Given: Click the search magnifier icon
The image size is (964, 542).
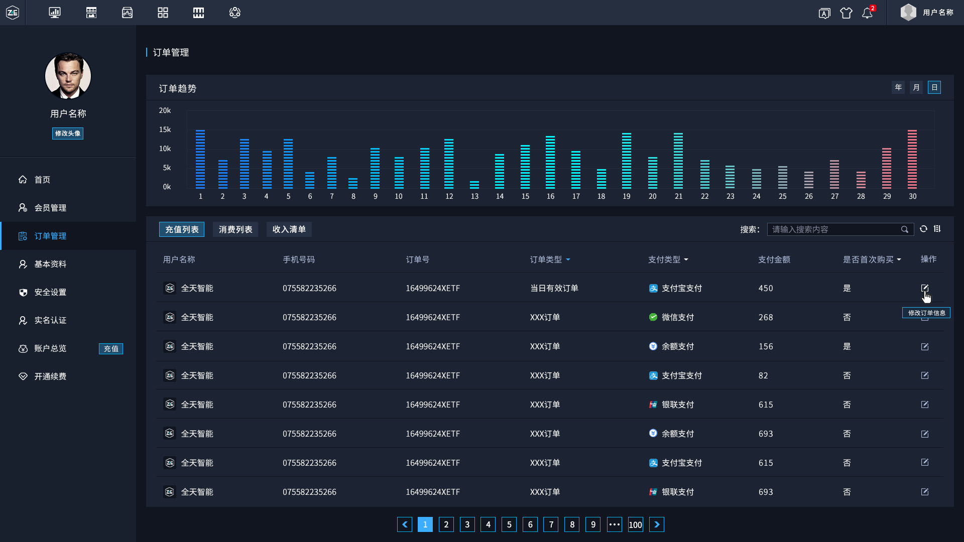Looking at the screenshot, I should [905, 229].
